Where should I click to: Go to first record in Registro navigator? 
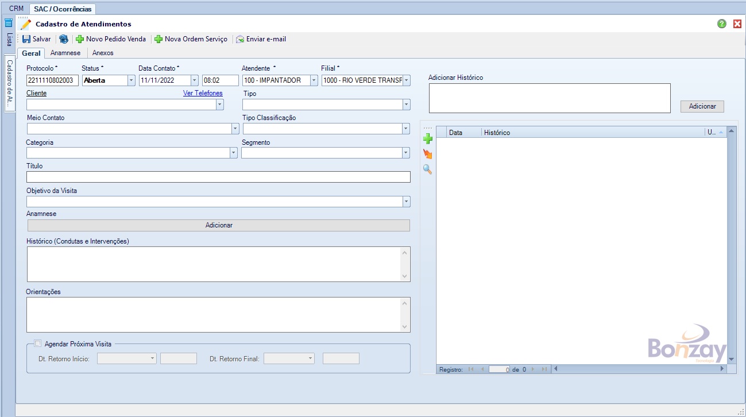coord(471,369)
